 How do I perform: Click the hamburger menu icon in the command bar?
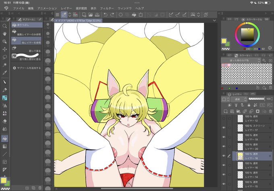57,15
